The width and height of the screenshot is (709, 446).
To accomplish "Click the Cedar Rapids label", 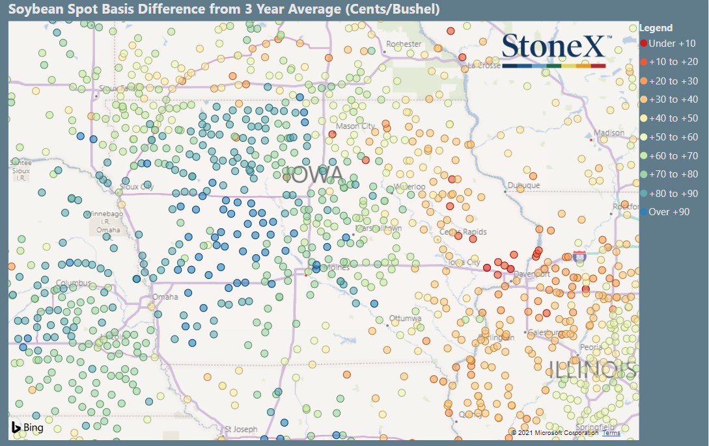I will 463,231.
